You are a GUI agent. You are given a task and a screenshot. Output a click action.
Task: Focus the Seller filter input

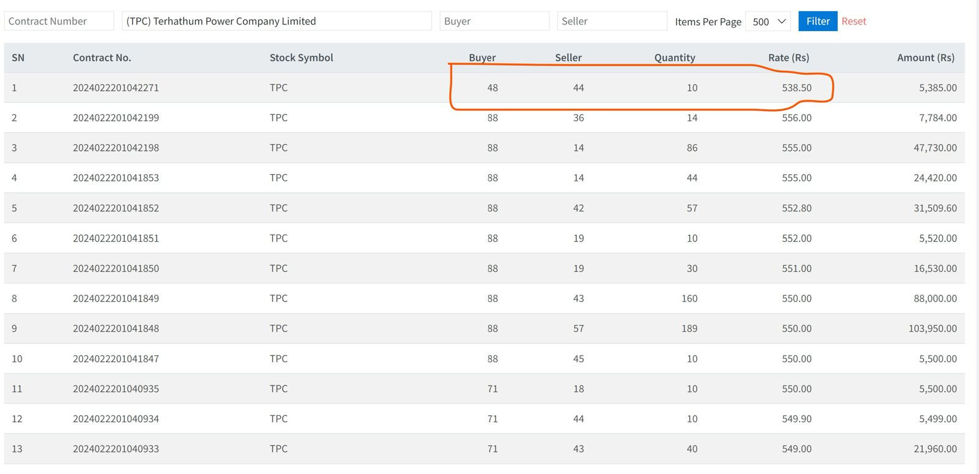(612, 21)
